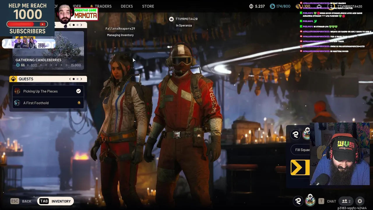Click the p3183-vqqfc-424k4 build code

352,208
